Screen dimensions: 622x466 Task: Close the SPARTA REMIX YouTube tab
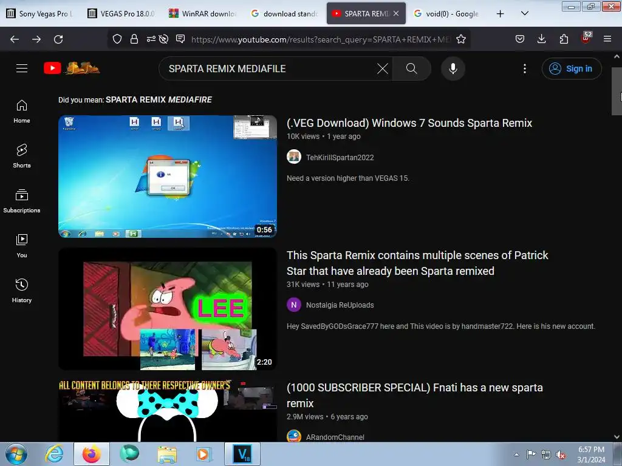pyautogui.click(x=396, y=13)
